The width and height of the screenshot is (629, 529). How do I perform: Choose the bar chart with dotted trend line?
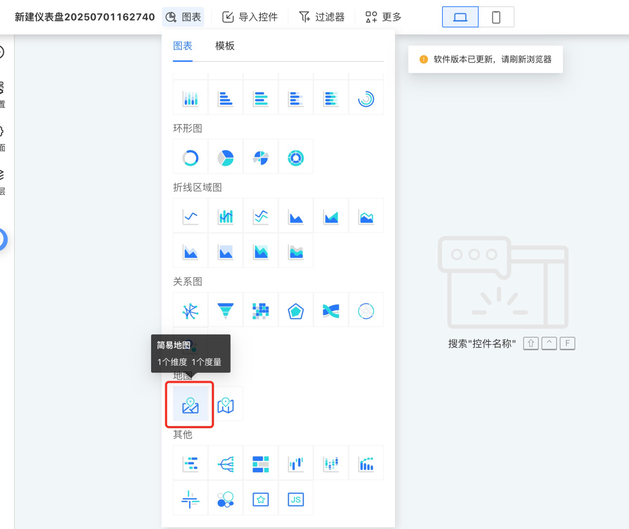[366, 464]
